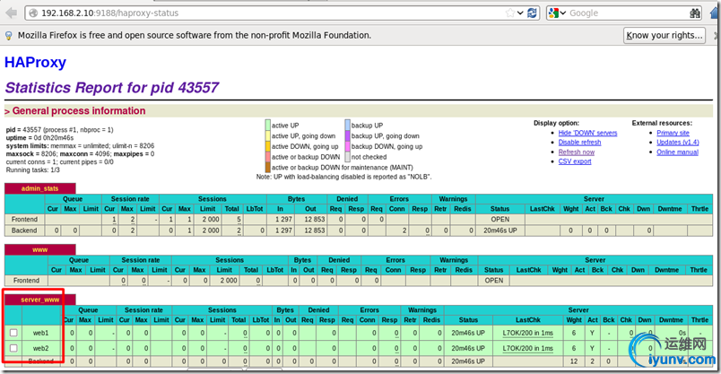This screenshot has width=721, height=374.
Task: Click Hide 'DOWN' servers link
Action: pyautogui.click(x=587, y=133)
